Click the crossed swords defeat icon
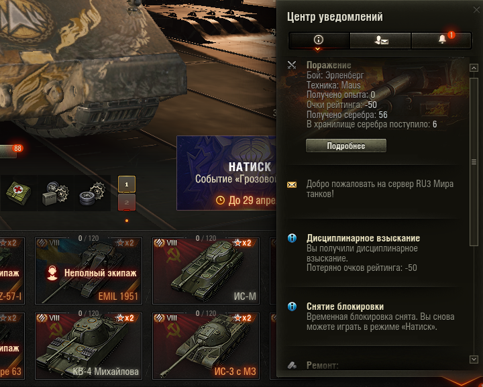This screenshot has width=483, height=387. [x=292, y=65]
